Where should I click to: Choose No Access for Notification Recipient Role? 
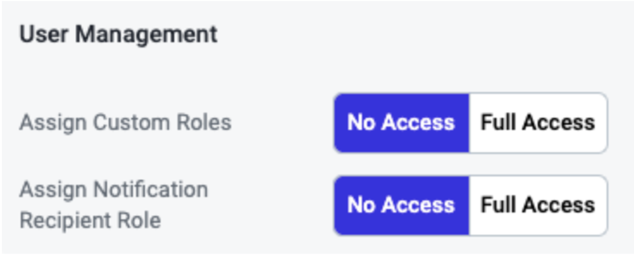tap(401, 205)
